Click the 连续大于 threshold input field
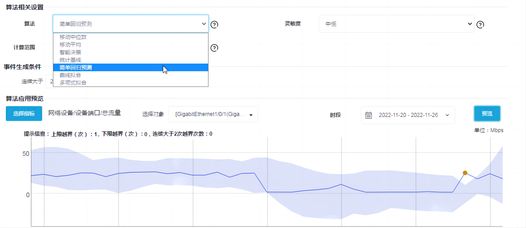This screenshot has width=526, height=228. pos(49,82)
